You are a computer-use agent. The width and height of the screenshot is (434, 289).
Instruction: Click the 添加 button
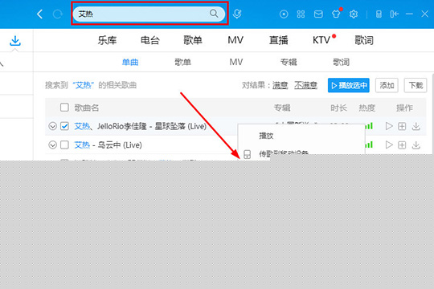coord(387,85)
